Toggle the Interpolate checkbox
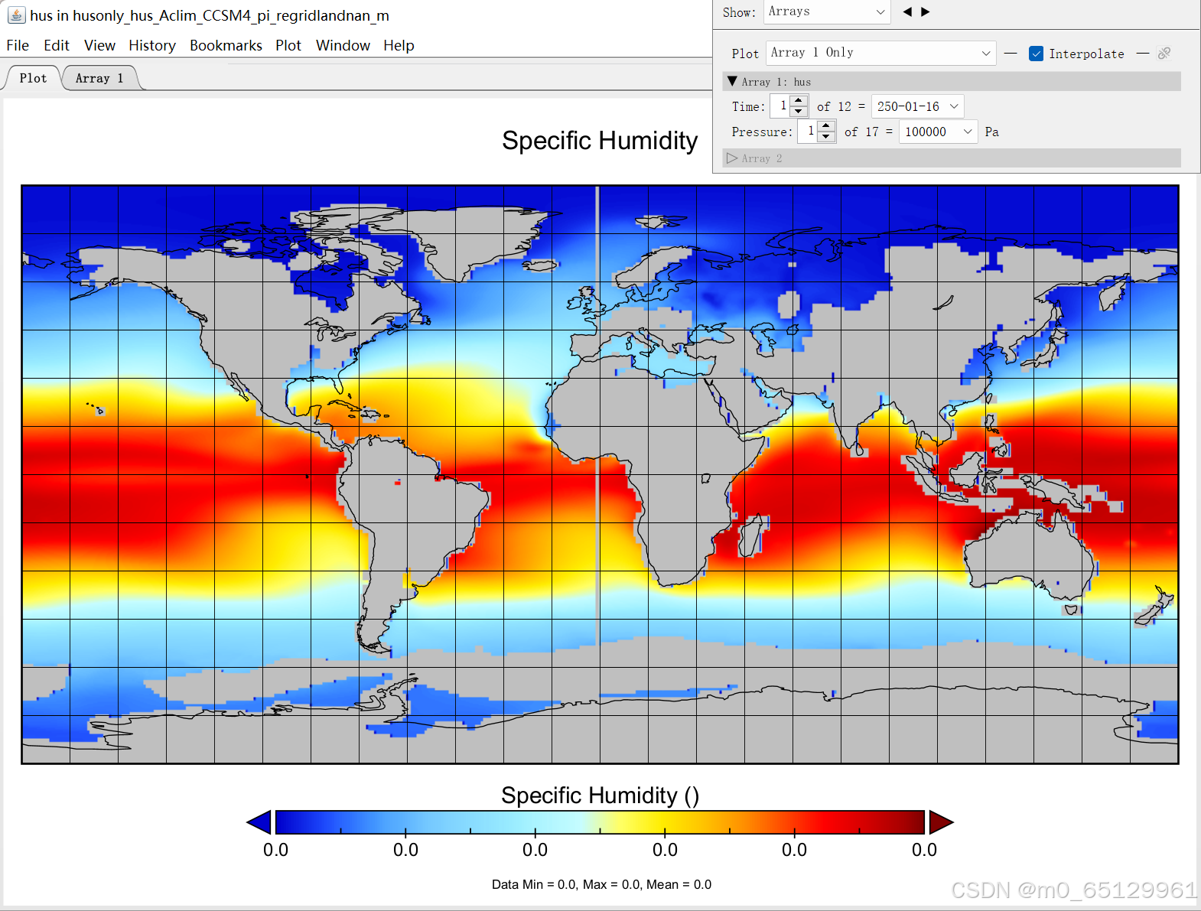Viewport: 1201px width, 911px height. click(1037, 54)
